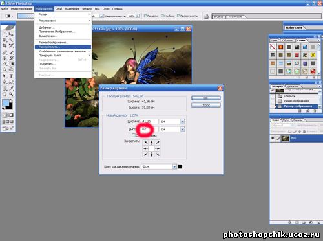Select the Clone Stamp tool

(5, 58)
